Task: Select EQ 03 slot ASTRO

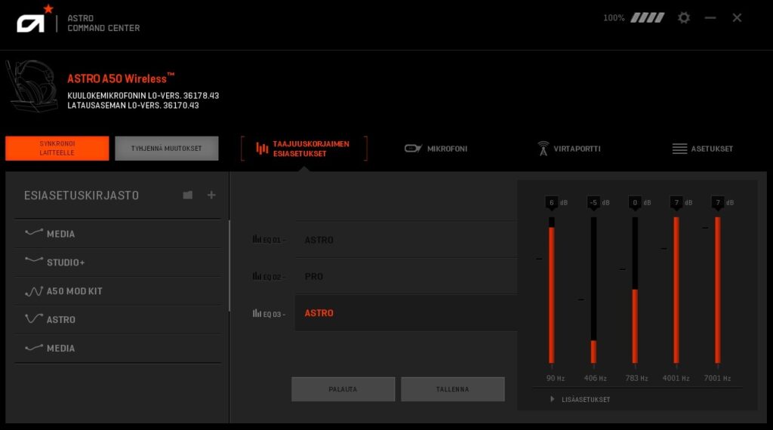Action: [406, 313]
